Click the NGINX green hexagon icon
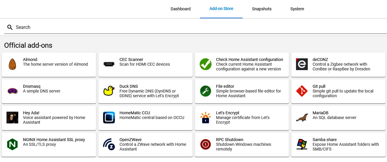The height and width of the screenshot is (162, 387). tap(12, 144)
